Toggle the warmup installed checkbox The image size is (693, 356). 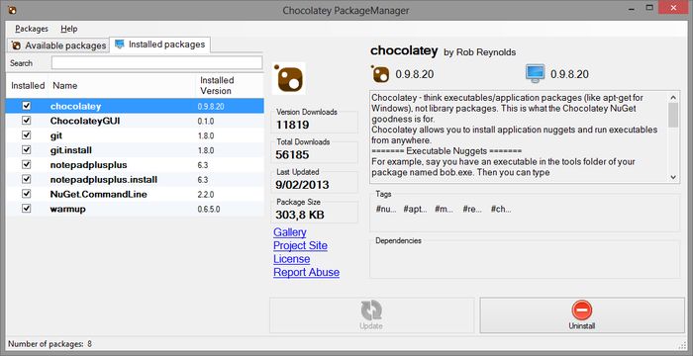pos(27,209)
